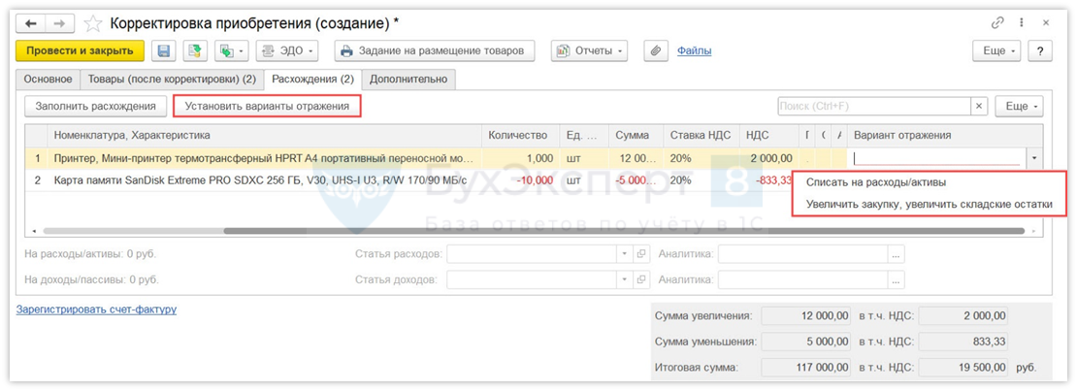Open the ЭДО dropdown menu

287,50
